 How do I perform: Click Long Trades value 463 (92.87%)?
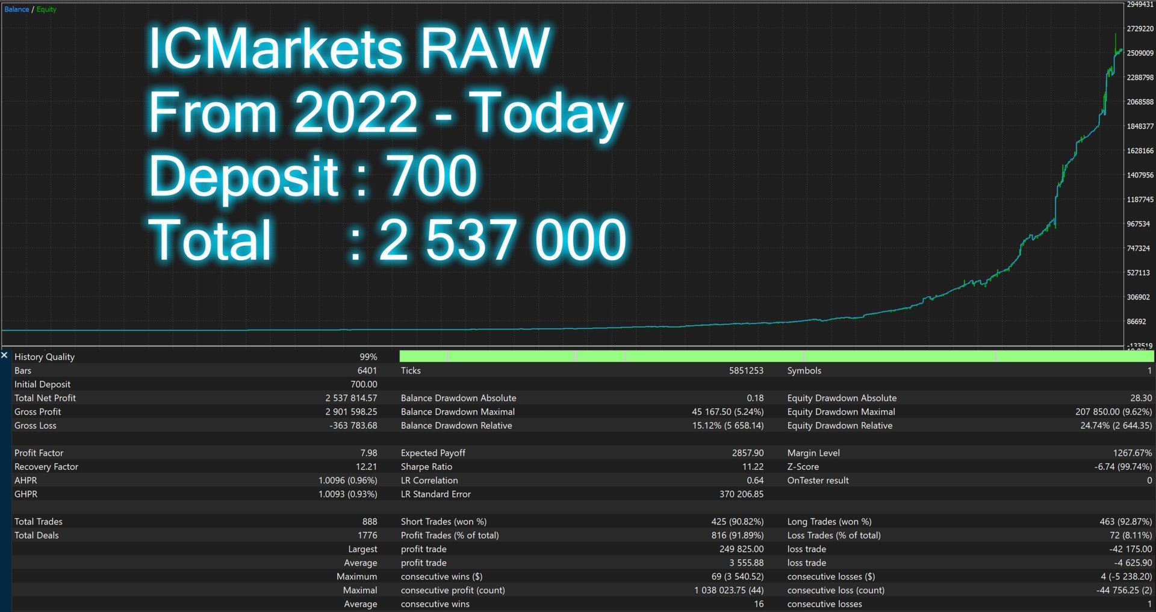click(x=1126, y=522)
